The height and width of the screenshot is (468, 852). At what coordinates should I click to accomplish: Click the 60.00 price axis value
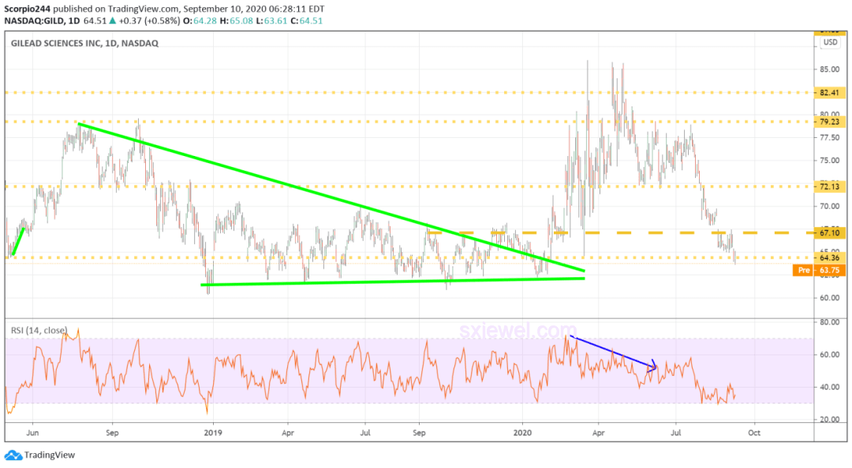[829, 298]
